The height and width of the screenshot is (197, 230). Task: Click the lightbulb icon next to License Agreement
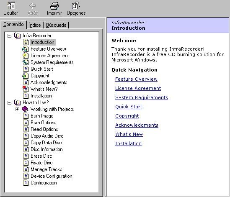(25, 56)
